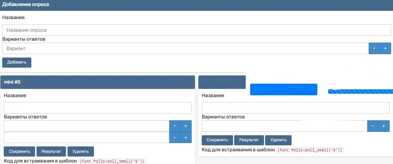Delete the mini #5 poll with Удалить

(x=81, y=151)
